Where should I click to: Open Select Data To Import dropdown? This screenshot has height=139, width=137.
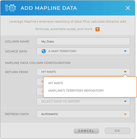[x=83, y=101]
